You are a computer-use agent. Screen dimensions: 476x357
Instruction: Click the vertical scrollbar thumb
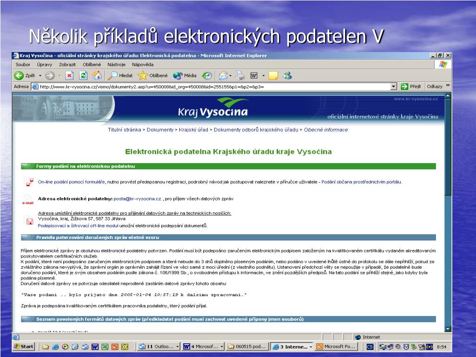click(x=448, y=147)
